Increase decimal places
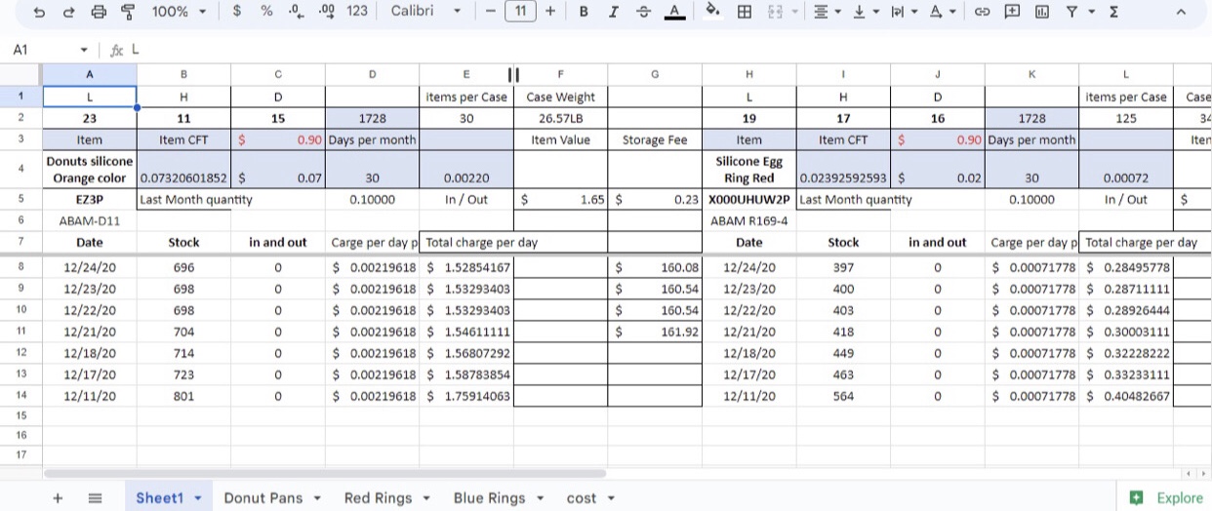The height and width of the screenshot is (511, 1212). coord(327,12)
